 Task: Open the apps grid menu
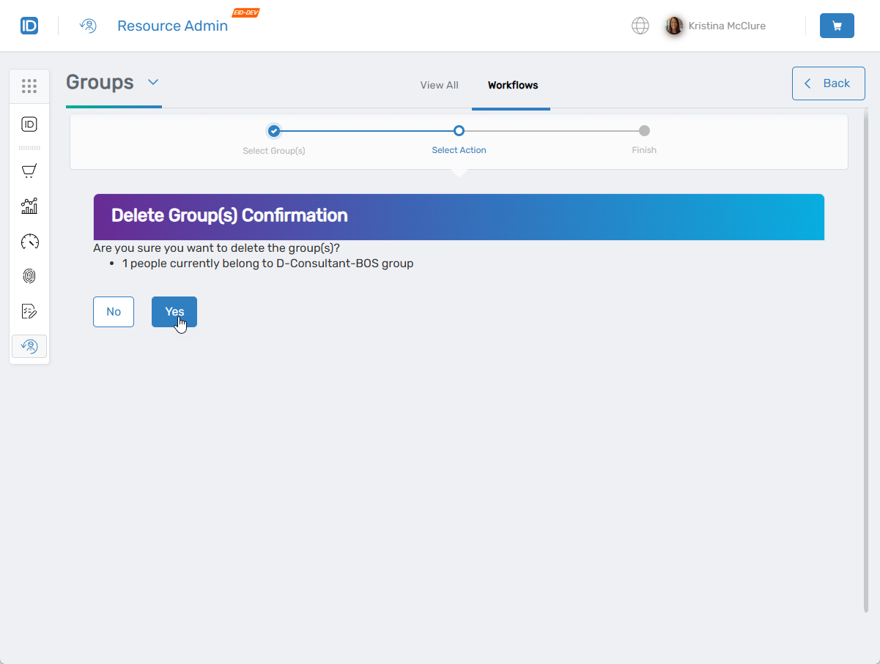point(29,86)
